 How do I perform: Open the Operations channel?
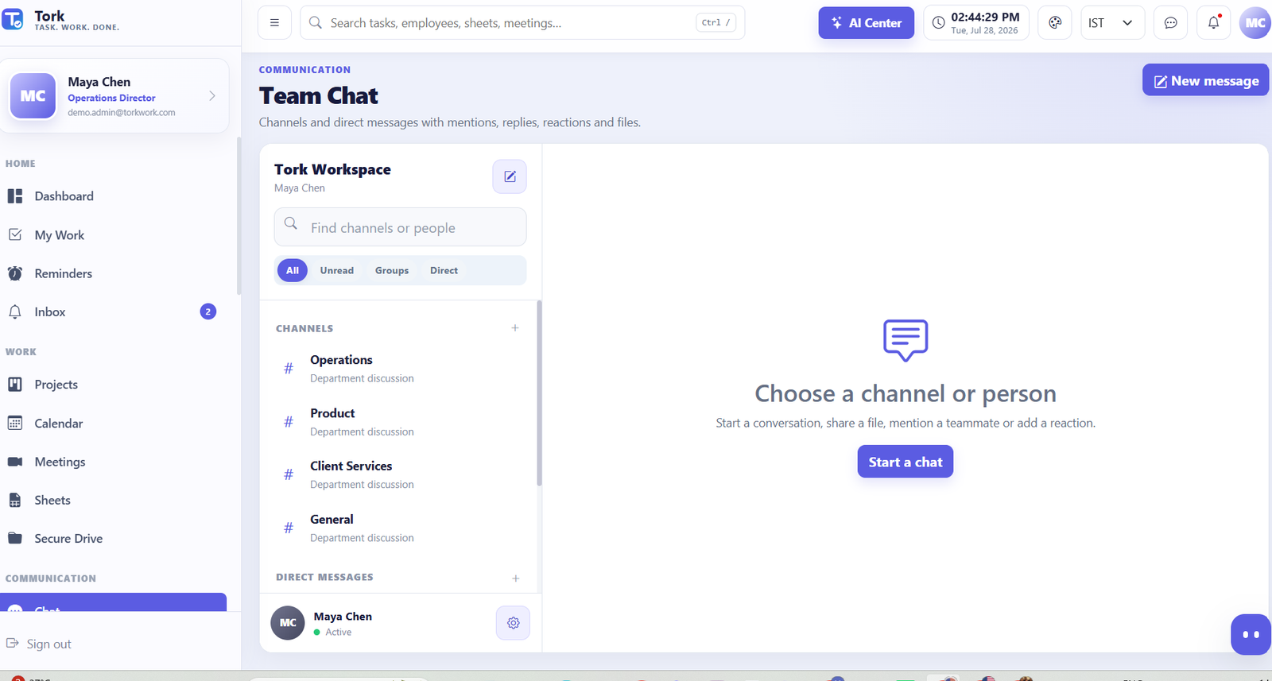pos(398,369)
